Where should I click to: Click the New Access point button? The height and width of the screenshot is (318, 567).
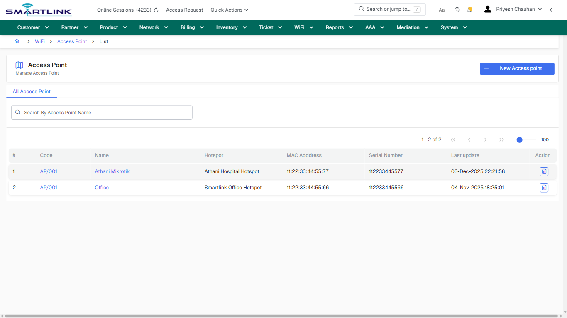pos(517,69)
